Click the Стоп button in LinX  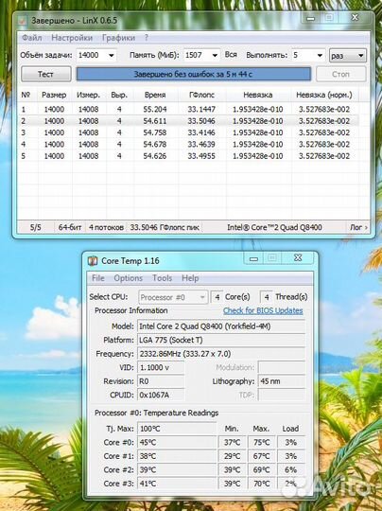(341, 74)
